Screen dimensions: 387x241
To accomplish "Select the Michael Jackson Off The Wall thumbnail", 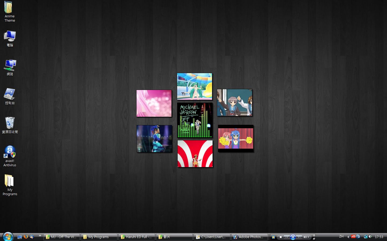I will tap(195, 120).
